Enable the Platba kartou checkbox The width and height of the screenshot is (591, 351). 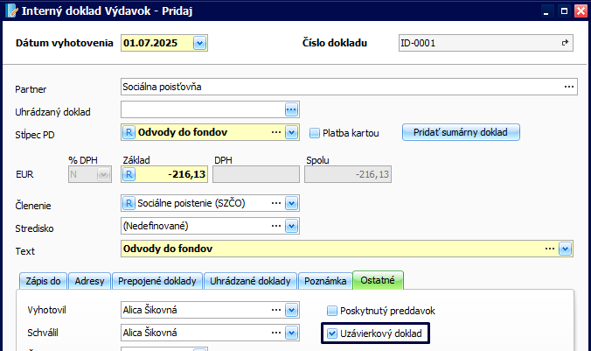point(316,133)
